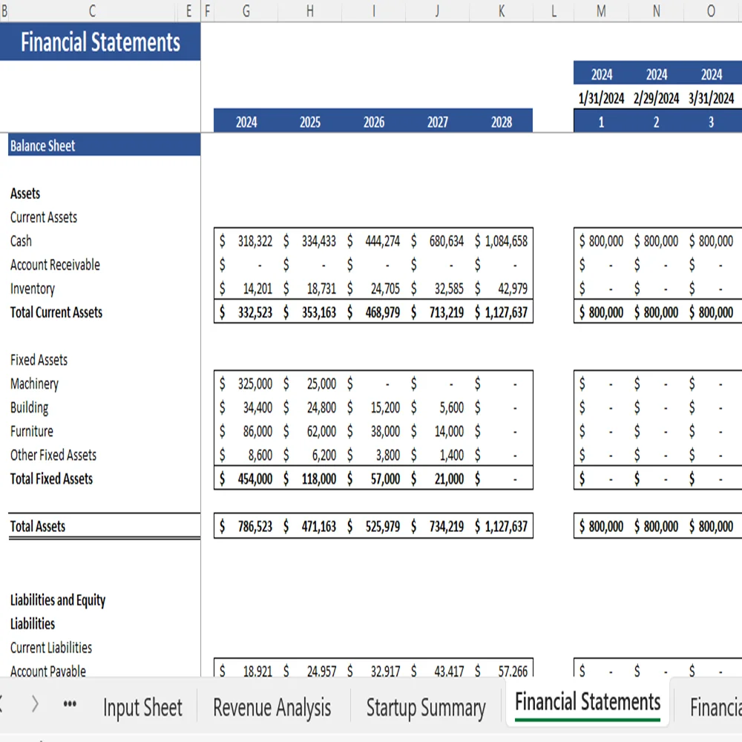Click the 2/29/2024 date cell
742x742 pixels.
657,98
